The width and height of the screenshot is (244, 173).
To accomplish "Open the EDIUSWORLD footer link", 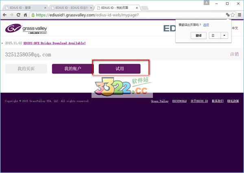I will coord(179,101).
